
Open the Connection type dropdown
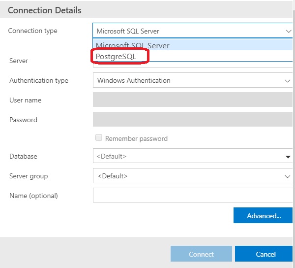(x=193, y=31)
